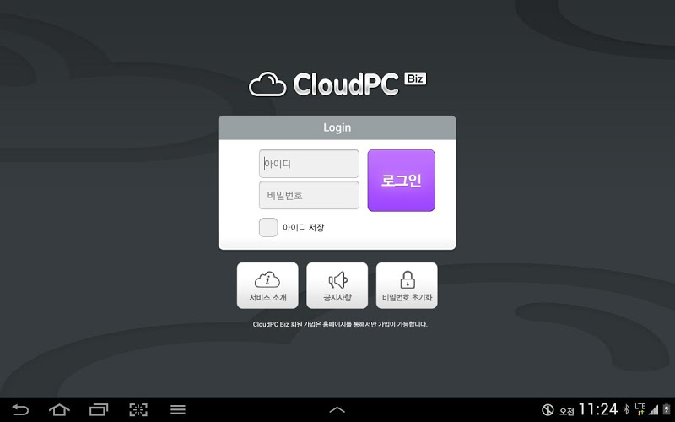Tap the 11:24 clock in status bar

coord(598,409)
